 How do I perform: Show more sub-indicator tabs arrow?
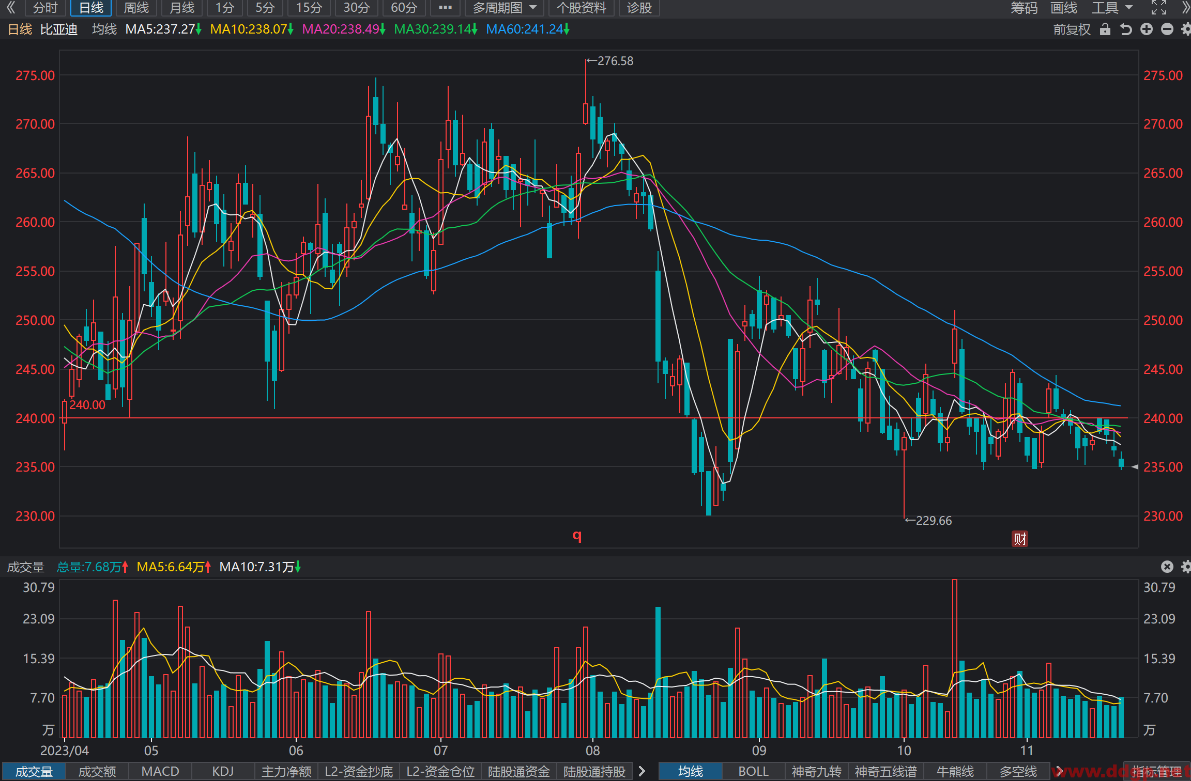[642, 771]
